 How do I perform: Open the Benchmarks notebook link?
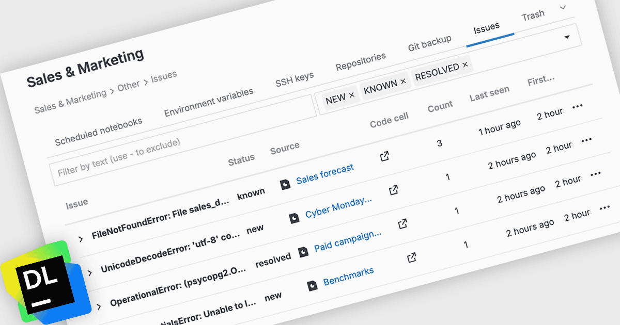pos(348,276)
